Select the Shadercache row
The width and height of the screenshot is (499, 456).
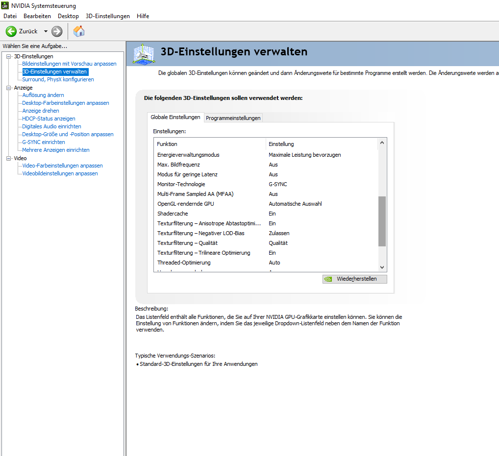266,214
